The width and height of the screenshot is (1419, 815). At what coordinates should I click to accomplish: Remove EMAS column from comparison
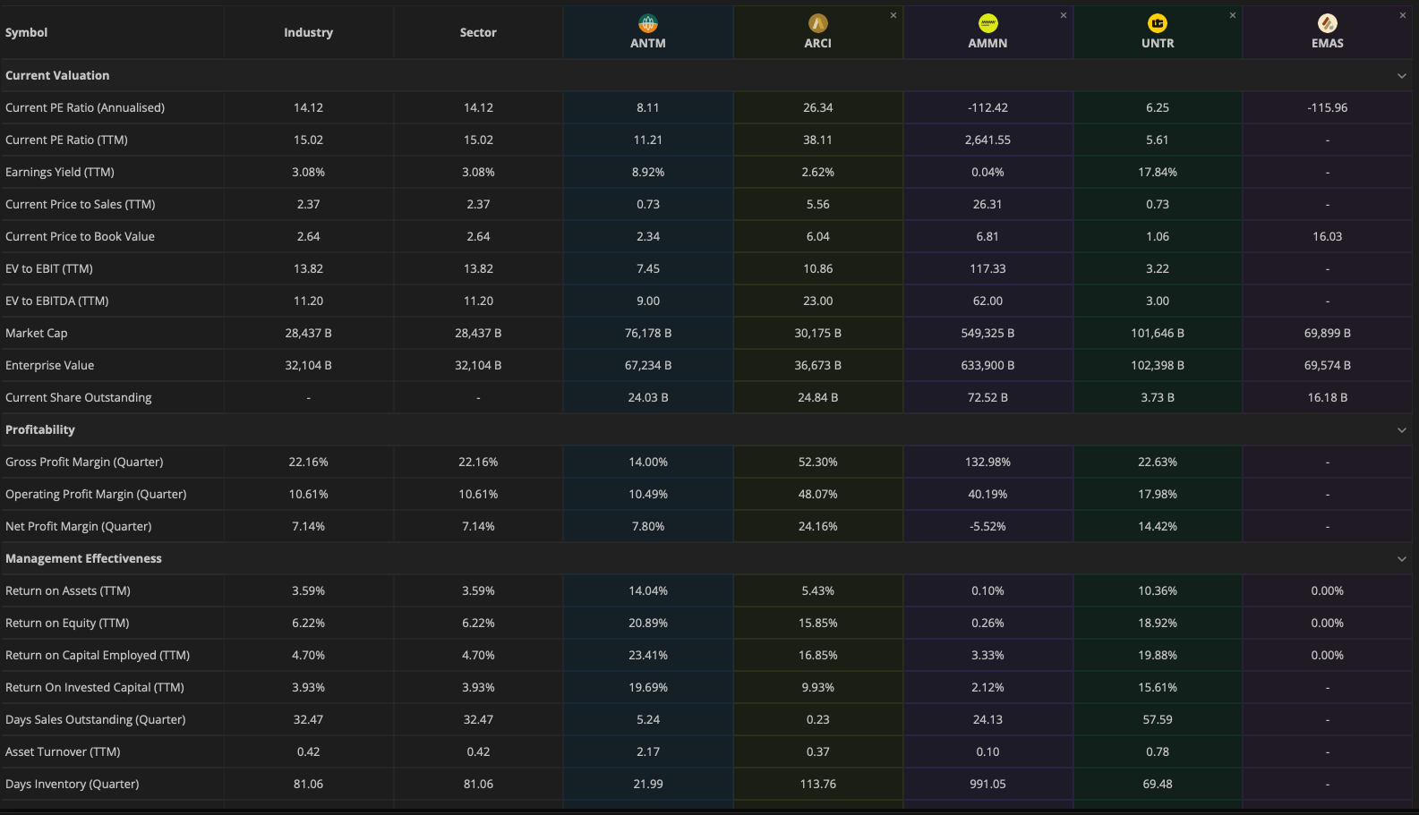[1402, 15]
